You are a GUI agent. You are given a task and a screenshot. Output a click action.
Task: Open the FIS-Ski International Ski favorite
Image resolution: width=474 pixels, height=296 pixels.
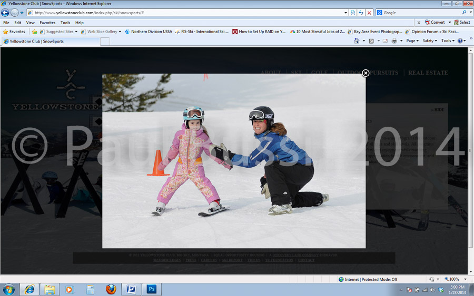coord(202,32)
